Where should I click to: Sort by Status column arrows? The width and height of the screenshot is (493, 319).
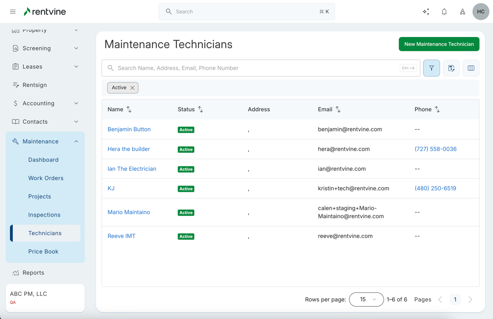[200, 110]
